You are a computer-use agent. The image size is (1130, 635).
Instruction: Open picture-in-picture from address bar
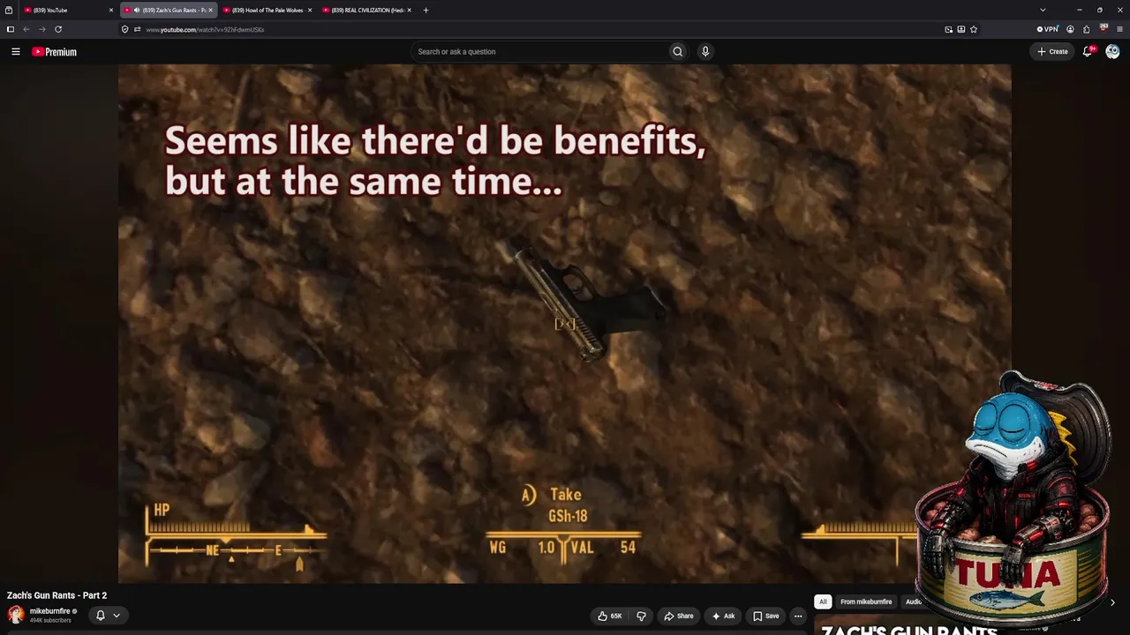[949, 29]
